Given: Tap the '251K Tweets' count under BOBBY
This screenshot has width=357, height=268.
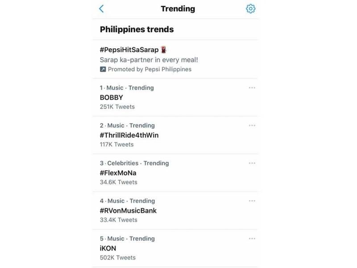Looking at the screenshot, I should click(117, 107).
